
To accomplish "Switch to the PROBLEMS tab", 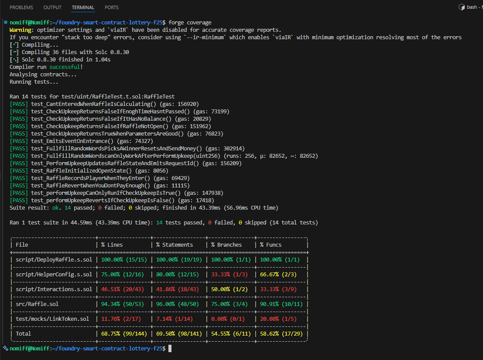I will pos(21,7).
